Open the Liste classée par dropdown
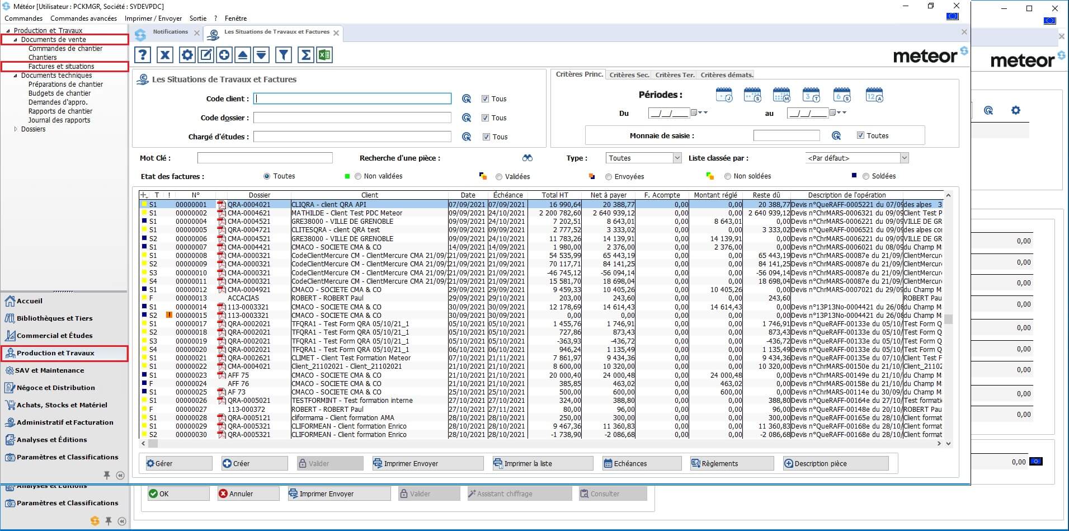 (904, 158)
